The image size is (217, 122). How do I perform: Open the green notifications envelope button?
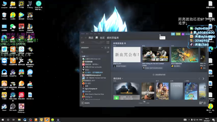tap(178, 34)
